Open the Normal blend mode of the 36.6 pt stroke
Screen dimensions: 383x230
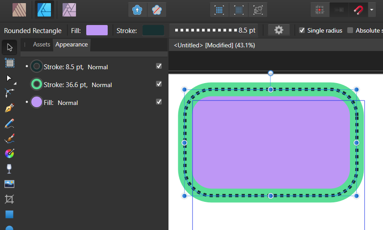pyautogui.click(x=101, y=85)
